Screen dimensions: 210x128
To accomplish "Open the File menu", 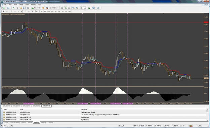I will coord(5,5).
